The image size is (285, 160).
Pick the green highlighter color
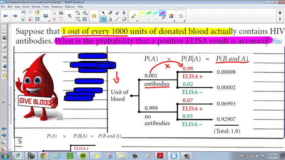coord(149,13)
